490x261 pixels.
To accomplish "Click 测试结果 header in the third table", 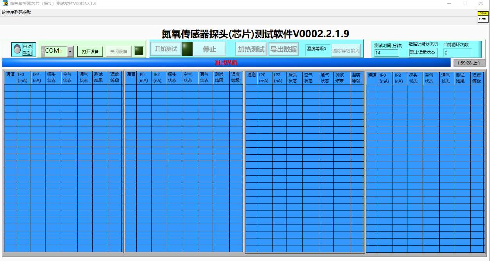I will 341,78.
